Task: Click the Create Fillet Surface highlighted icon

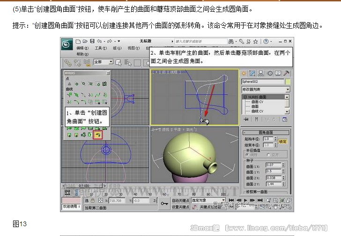Action: tap(97, 135)
